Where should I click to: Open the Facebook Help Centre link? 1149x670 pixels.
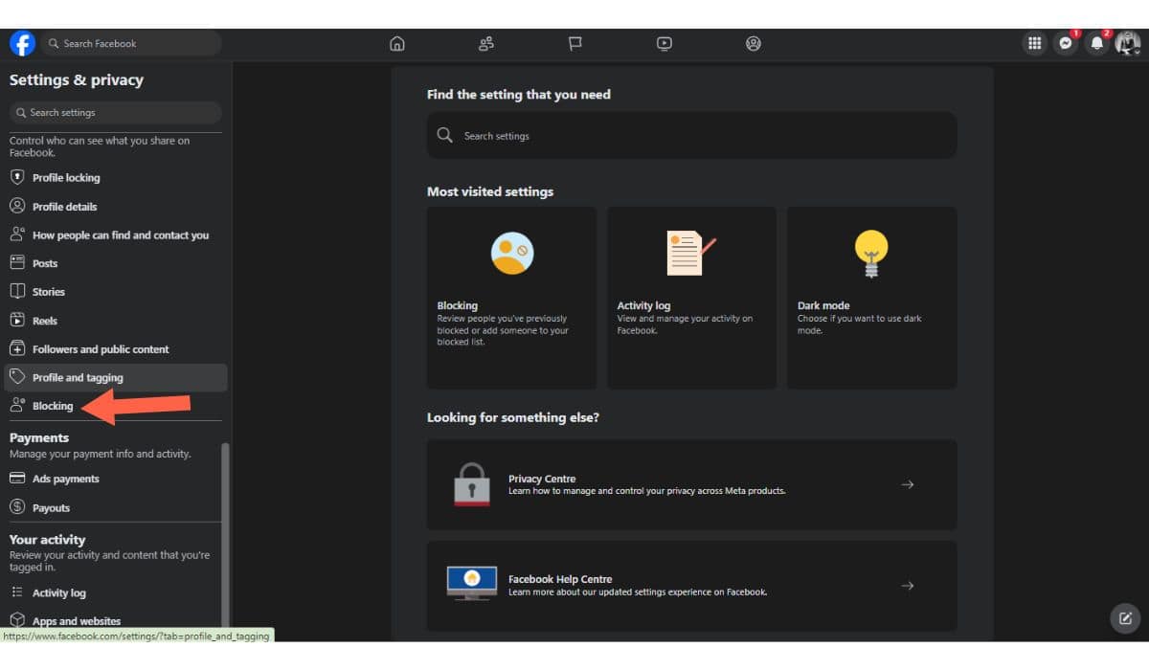point(691,586)
